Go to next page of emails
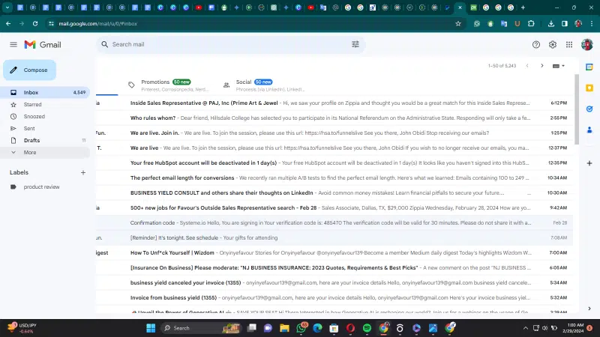Screen dimensions: 600x337 click(542, 66)
